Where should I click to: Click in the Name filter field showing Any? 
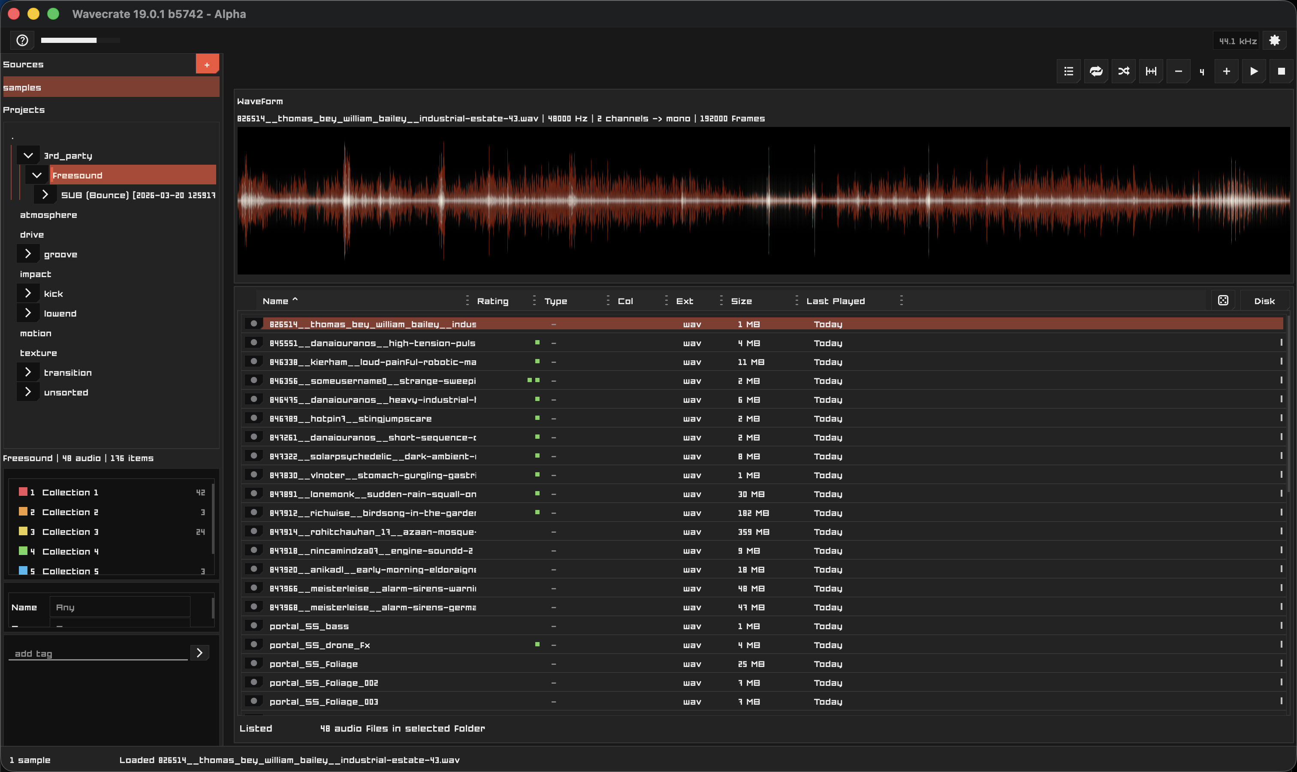point(120,607)
